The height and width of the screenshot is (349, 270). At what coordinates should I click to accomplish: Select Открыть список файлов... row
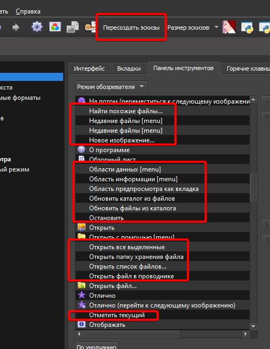[163, 266]
